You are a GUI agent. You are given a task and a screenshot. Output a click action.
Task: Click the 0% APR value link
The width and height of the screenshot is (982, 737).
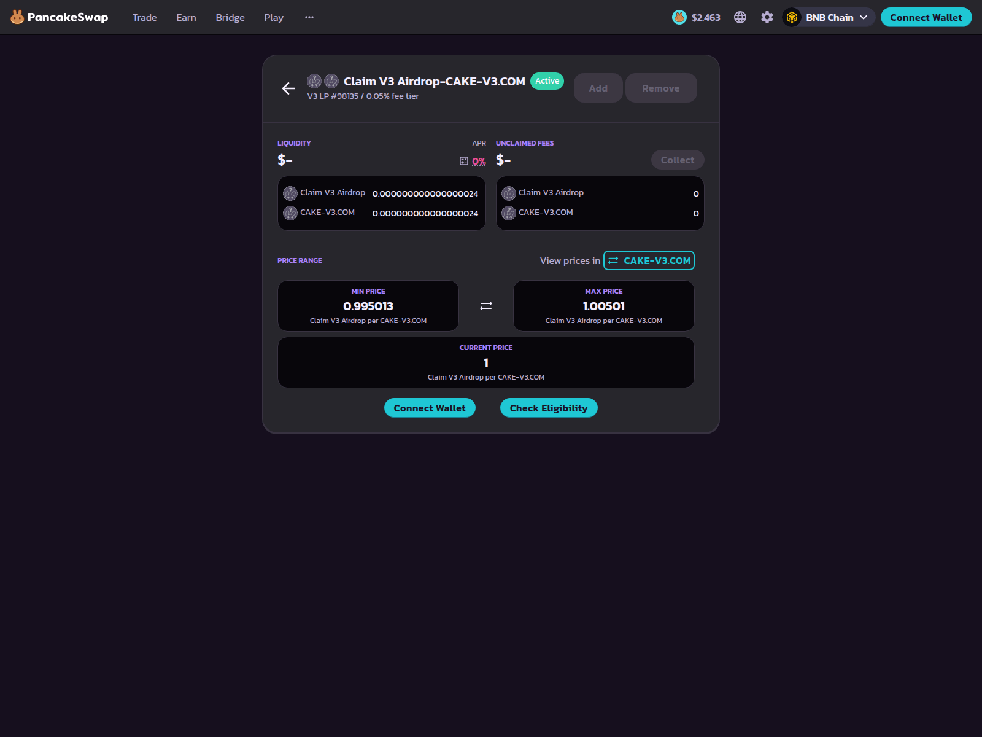coord(479,162)
